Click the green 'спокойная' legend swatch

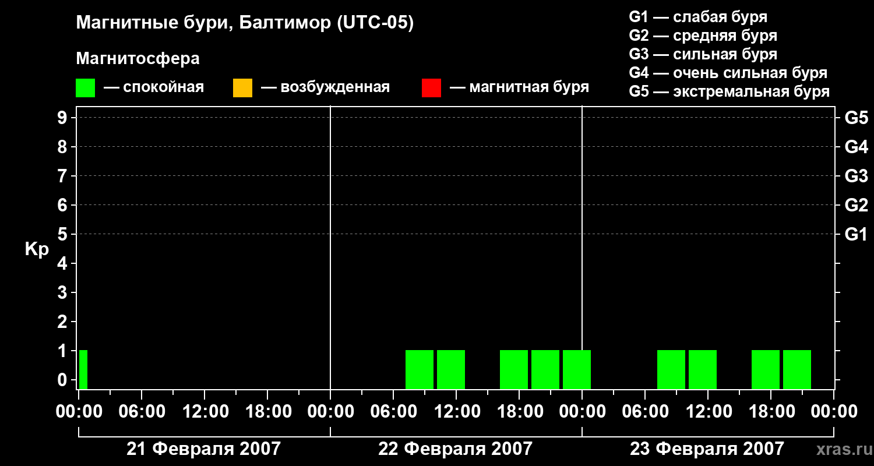[86, 88]
